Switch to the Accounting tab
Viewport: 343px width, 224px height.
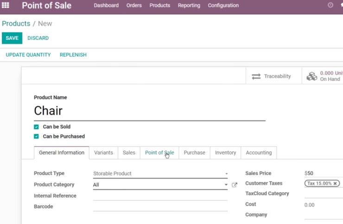(259, 152)
